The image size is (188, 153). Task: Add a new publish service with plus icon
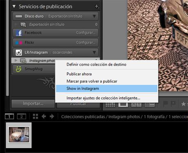click(x=97, y=7)
